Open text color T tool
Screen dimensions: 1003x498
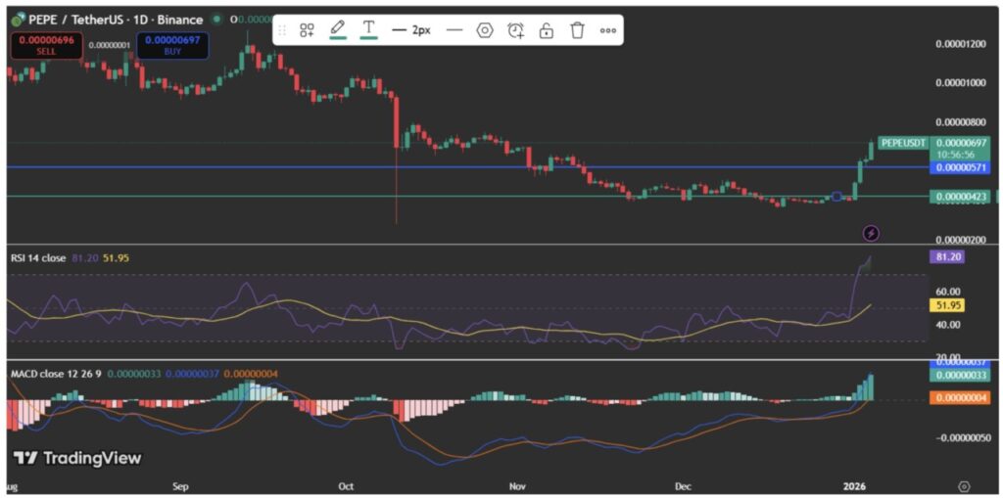click(x=368, y=29)
